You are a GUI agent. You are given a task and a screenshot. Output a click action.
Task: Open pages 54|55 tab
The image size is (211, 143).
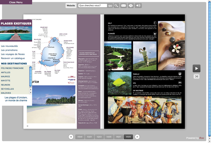109,137
